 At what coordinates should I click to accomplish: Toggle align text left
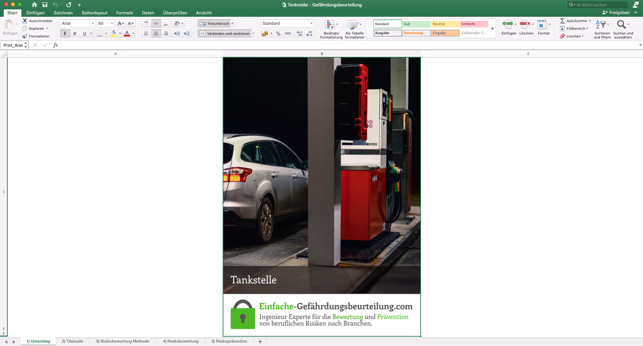coord(146,33)
